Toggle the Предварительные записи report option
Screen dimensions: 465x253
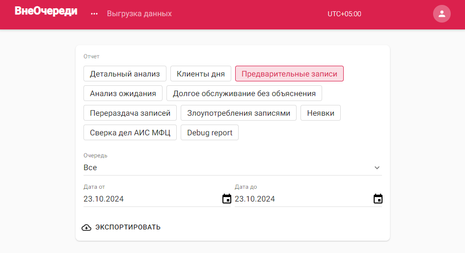tap(289, 74)
